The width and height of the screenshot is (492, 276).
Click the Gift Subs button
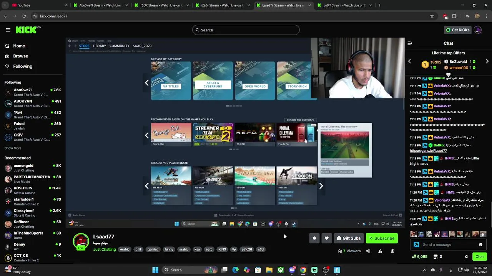click(x=349, y=238)
